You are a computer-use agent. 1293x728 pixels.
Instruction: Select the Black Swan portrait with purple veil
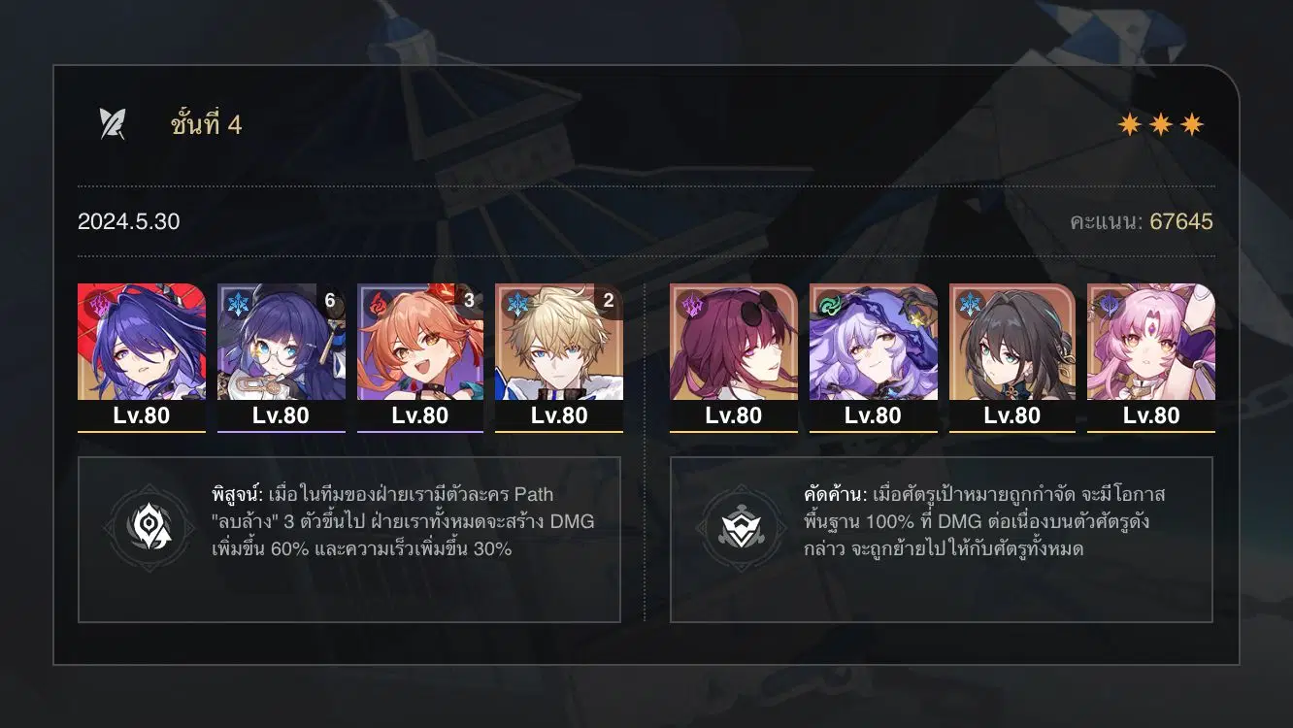[x=874, y=342]
